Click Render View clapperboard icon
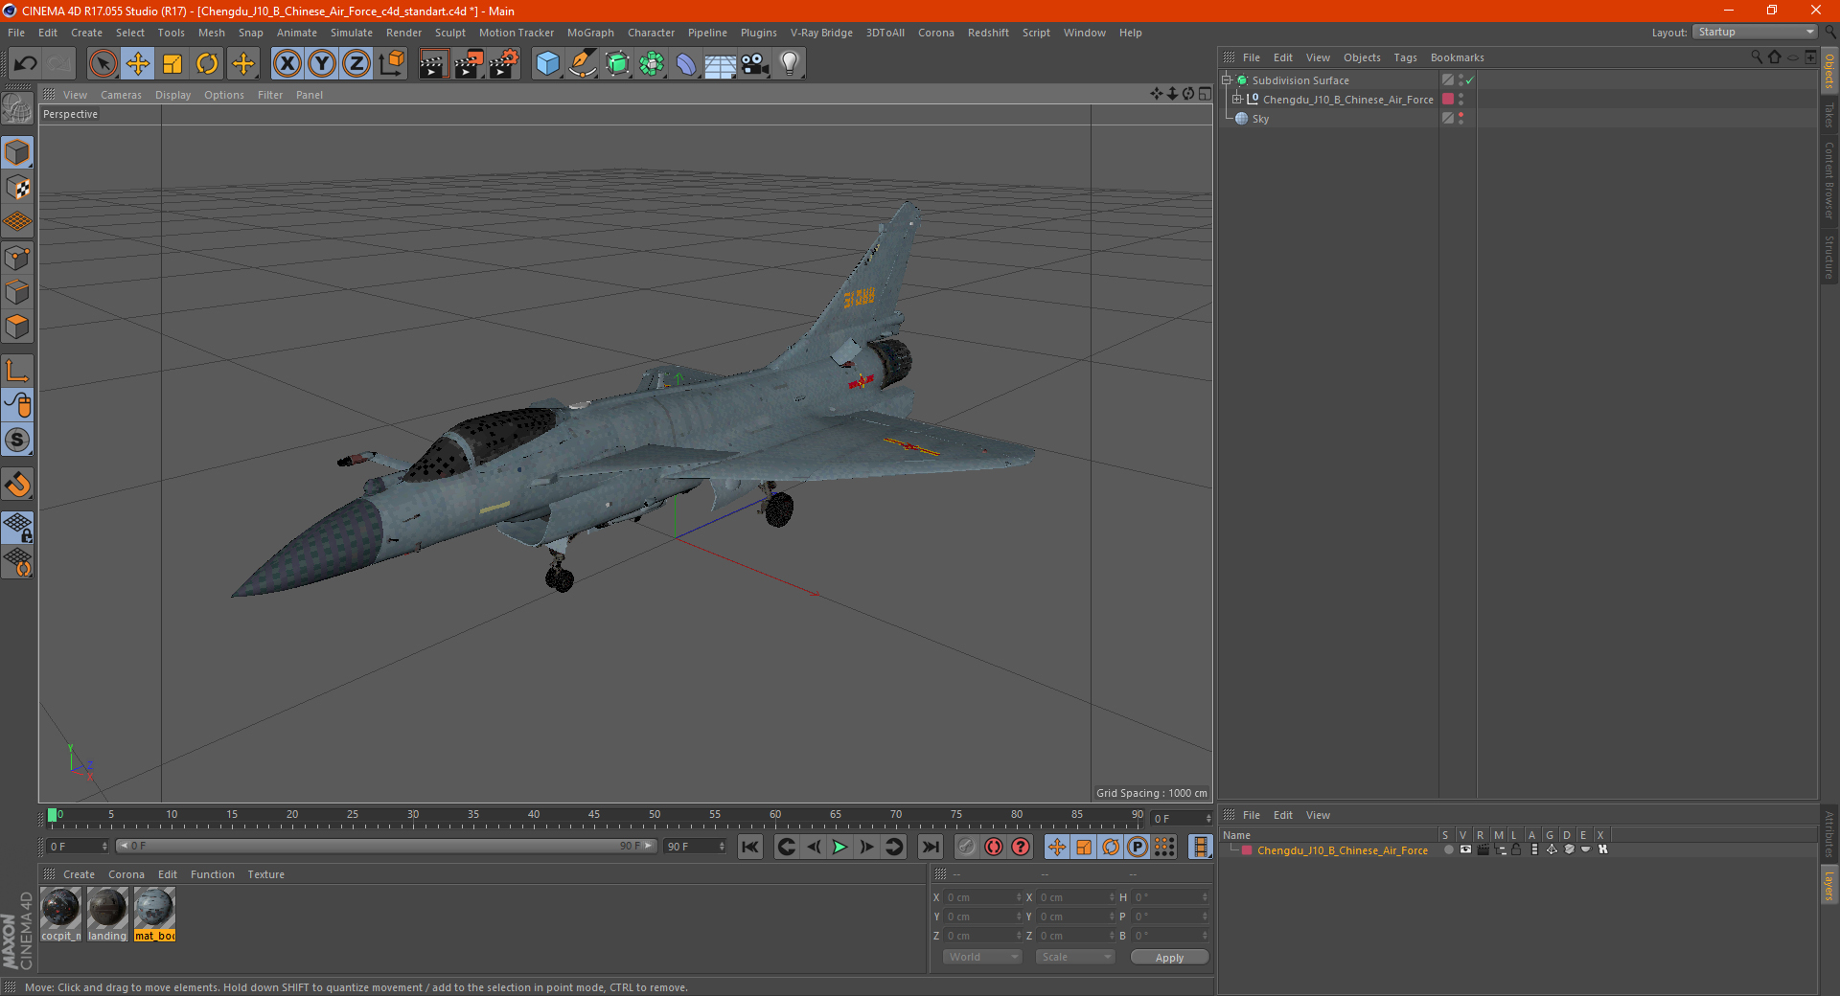The height and width of the screenshot is (996, 1840). (433, 64)
